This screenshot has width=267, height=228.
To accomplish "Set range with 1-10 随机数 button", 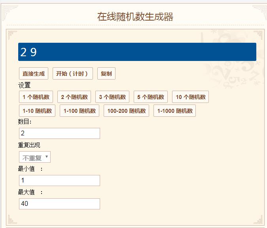I will pyautogui.click(x=37, y=111).
